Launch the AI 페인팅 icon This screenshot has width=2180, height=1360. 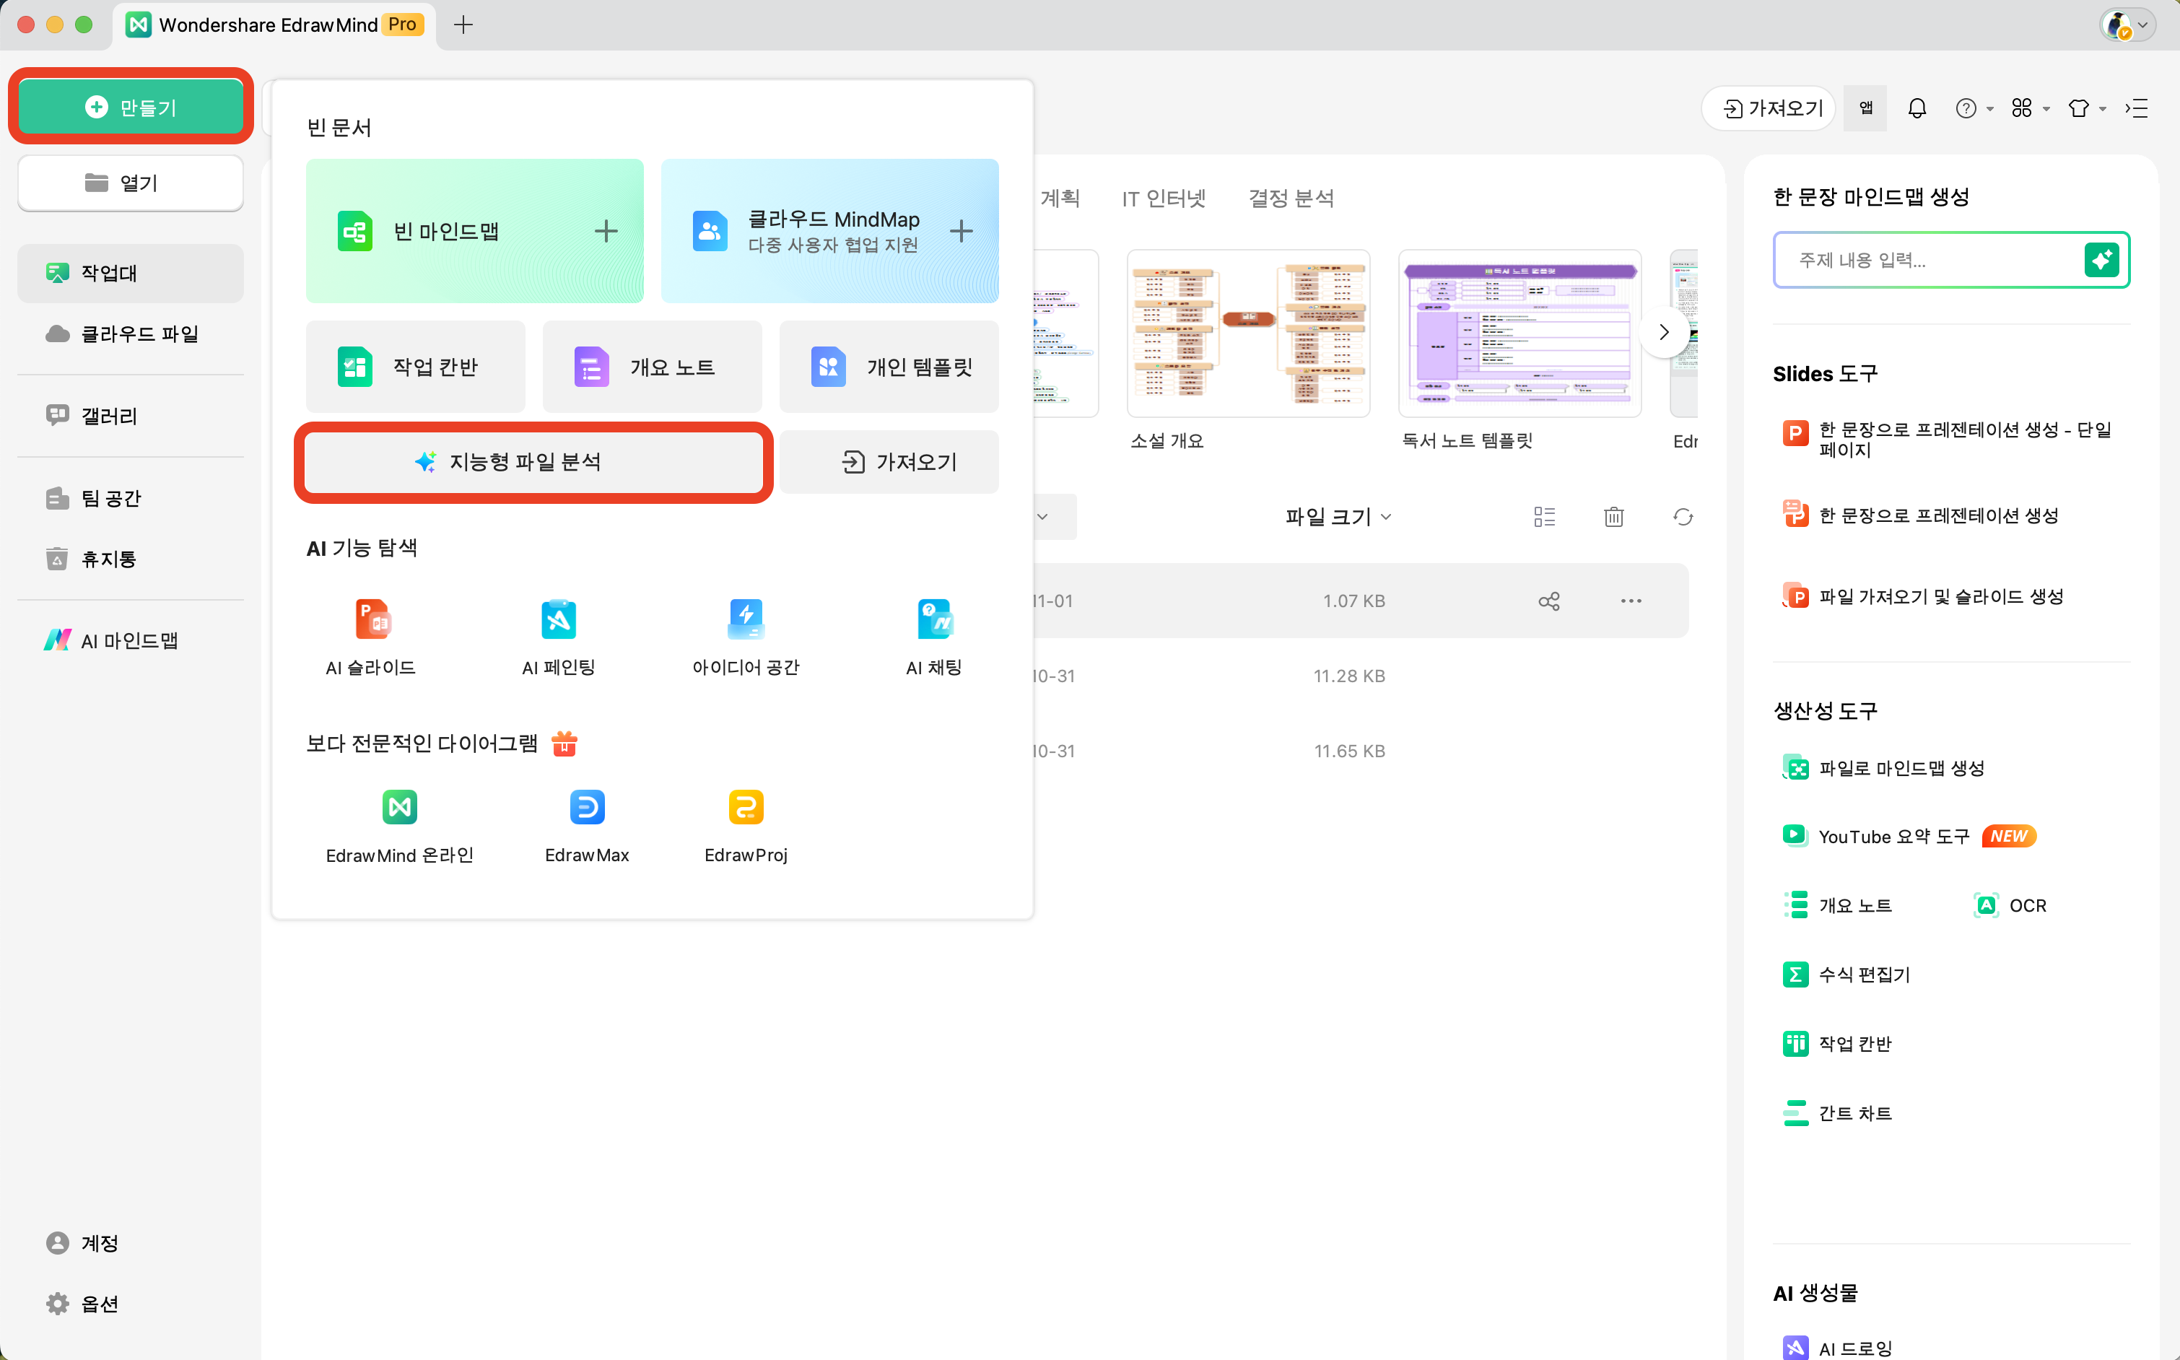pyautogui.click(x=559, y=619)
